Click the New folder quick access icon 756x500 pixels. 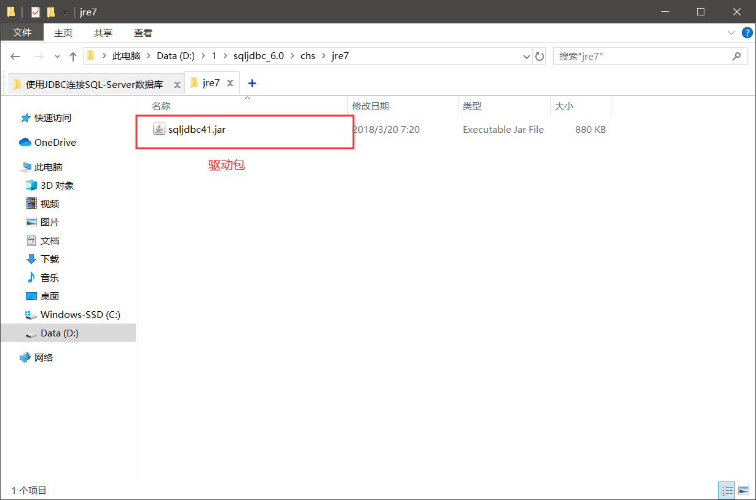(51, 12)
